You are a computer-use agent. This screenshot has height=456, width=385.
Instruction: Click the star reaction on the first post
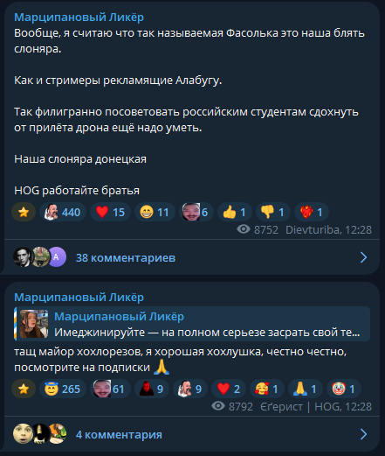coord(24,212)
